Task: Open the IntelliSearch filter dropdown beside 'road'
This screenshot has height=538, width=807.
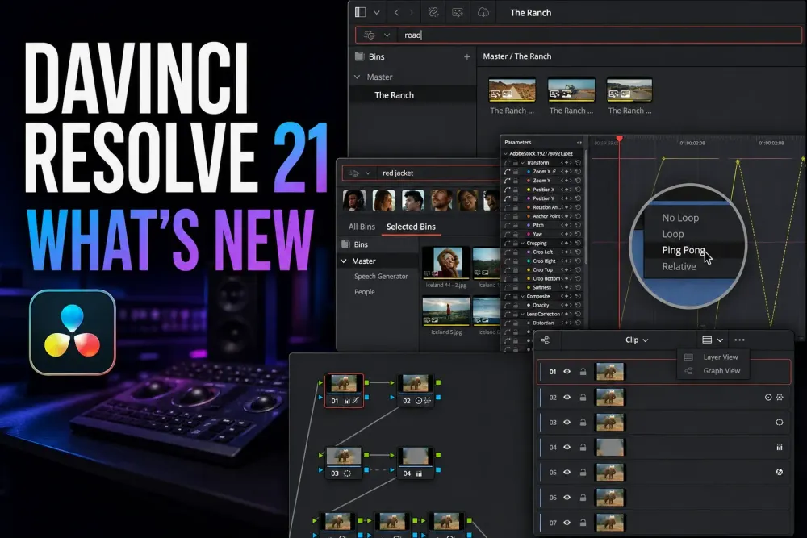Action: tap(387, 35)
